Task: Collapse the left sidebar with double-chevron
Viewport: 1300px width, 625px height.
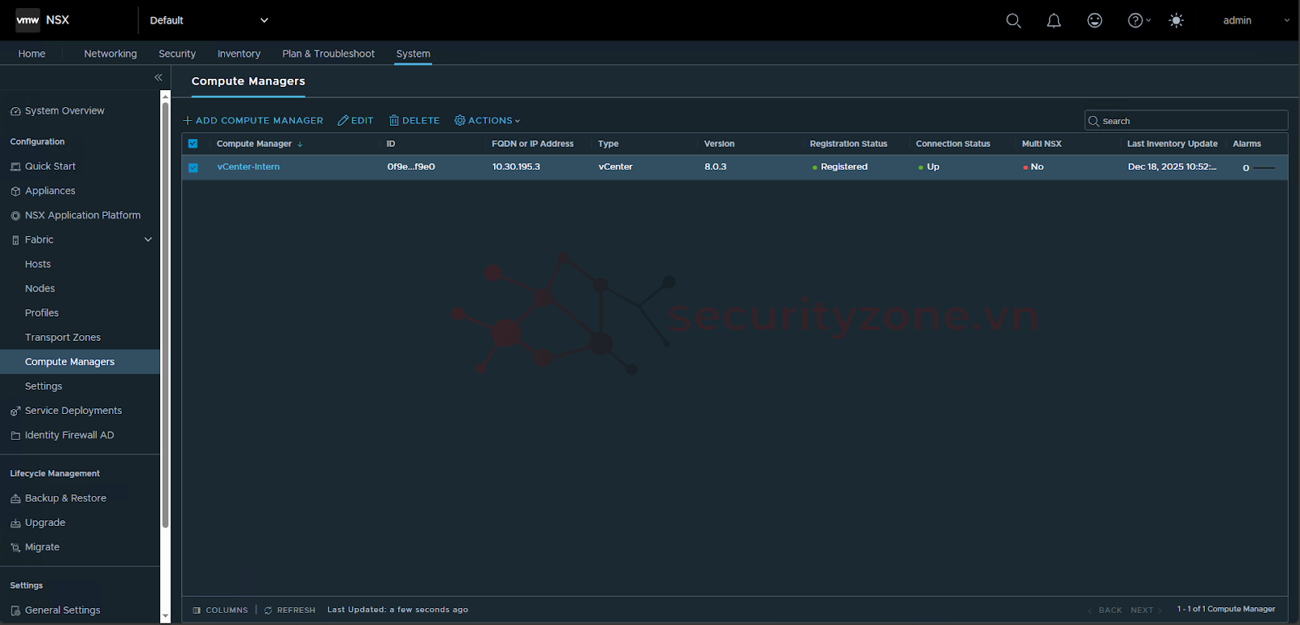Action: point(158,77)
